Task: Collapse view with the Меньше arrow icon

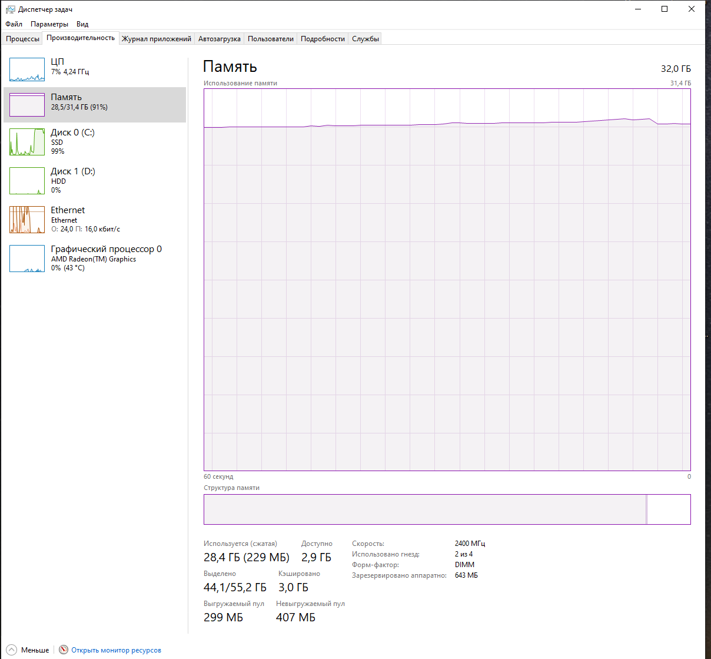Action: point(12,650)
